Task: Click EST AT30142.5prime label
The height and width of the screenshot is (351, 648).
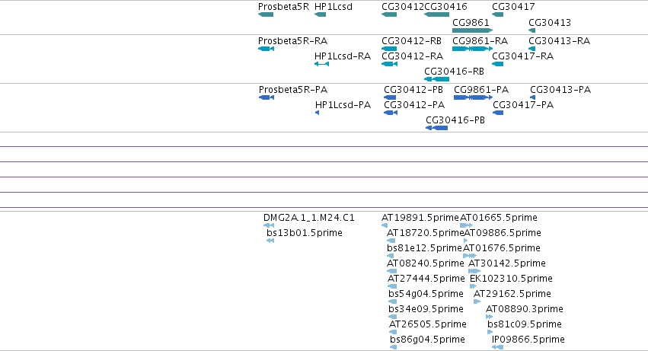Action: [x=507, y=263]
